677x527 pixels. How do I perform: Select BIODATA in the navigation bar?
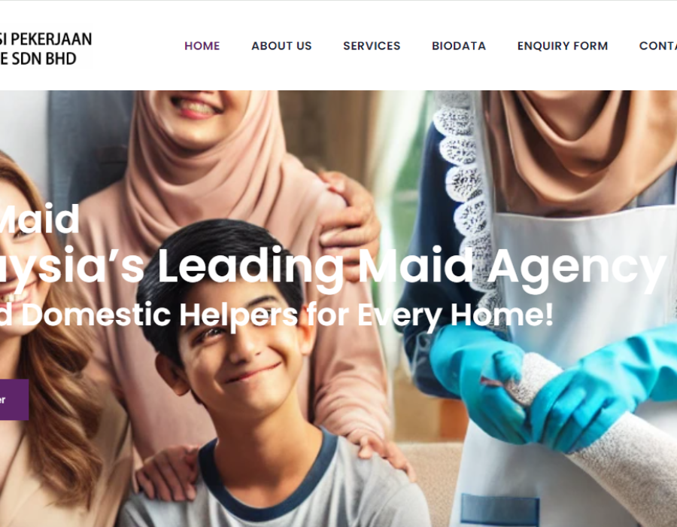point(459,46)
